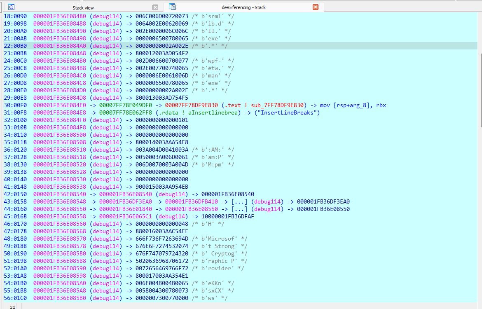Switch to the Stack view tab
This screenshot has height=309, width=482.
[83, 7]
